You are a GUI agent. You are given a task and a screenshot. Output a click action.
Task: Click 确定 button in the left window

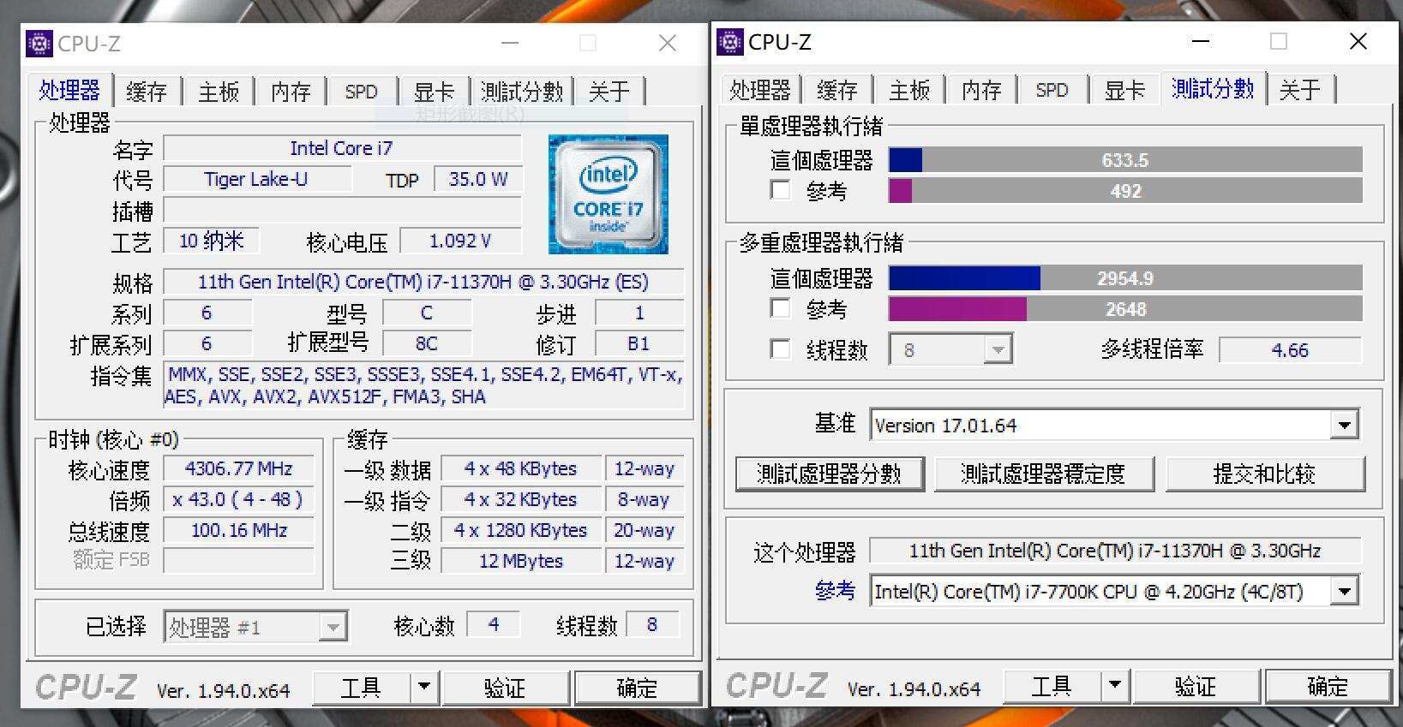click(637, 688)
